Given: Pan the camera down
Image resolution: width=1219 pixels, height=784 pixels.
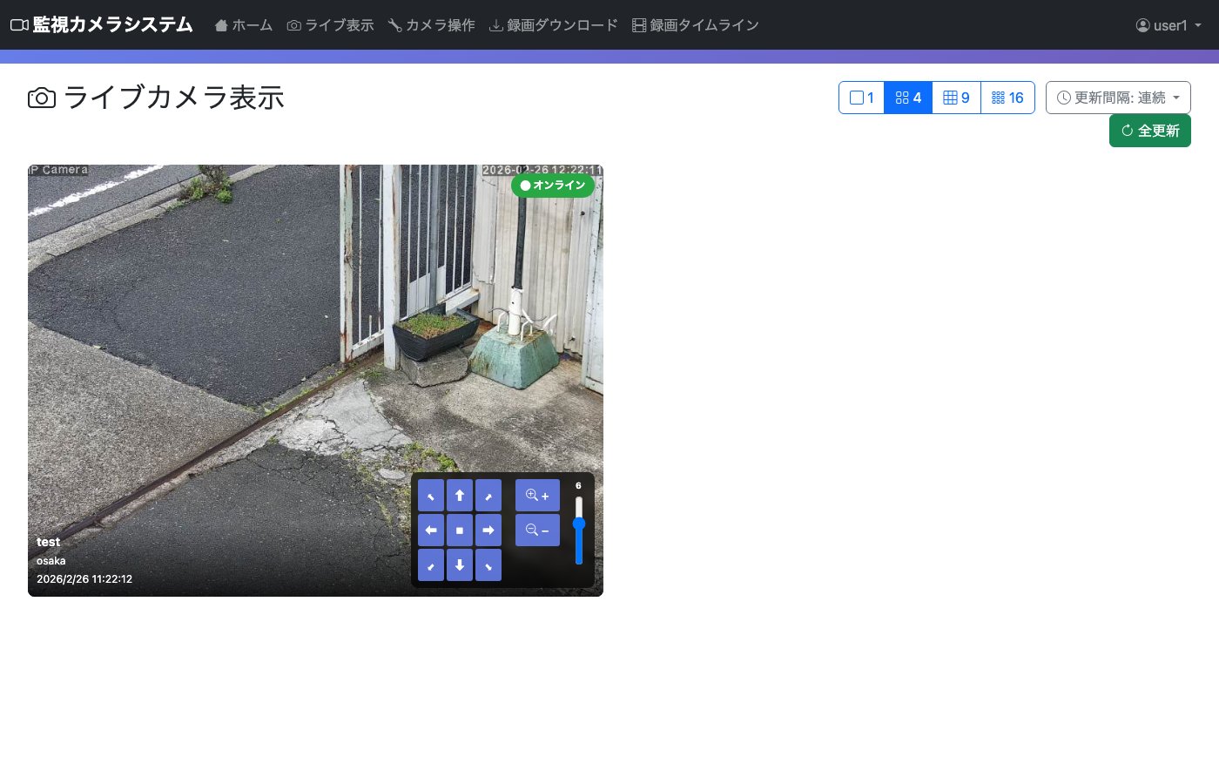Looking at the screenshot, I should (460, 564).
